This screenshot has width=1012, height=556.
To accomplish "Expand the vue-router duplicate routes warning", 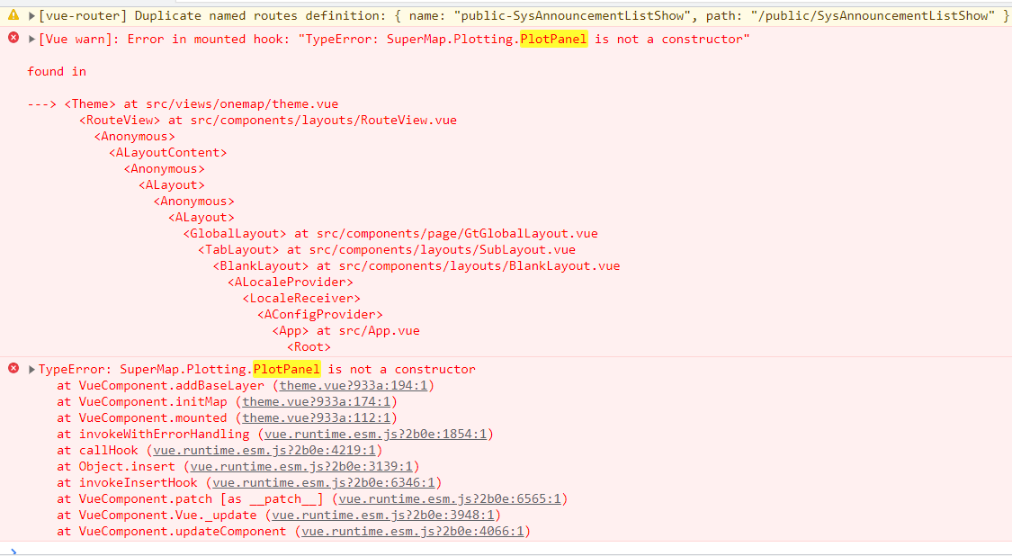I will tap(31, 15).
